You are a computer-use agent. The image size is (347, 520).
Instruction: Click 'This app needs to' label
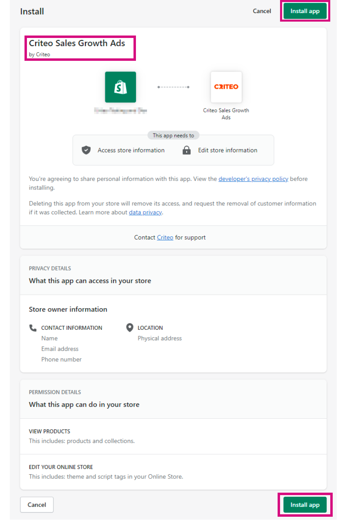point(173,136)
